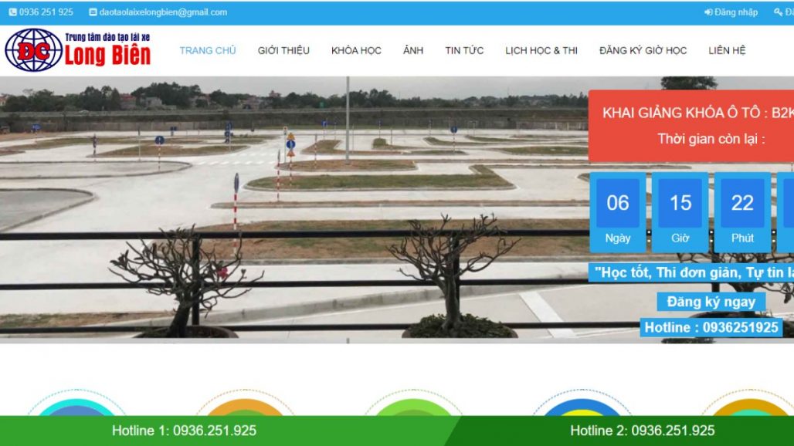Click the Trung tâm đào tạo lái xe logo text
This screenshot has height=446, width=794.
click(x=107, y=37)
